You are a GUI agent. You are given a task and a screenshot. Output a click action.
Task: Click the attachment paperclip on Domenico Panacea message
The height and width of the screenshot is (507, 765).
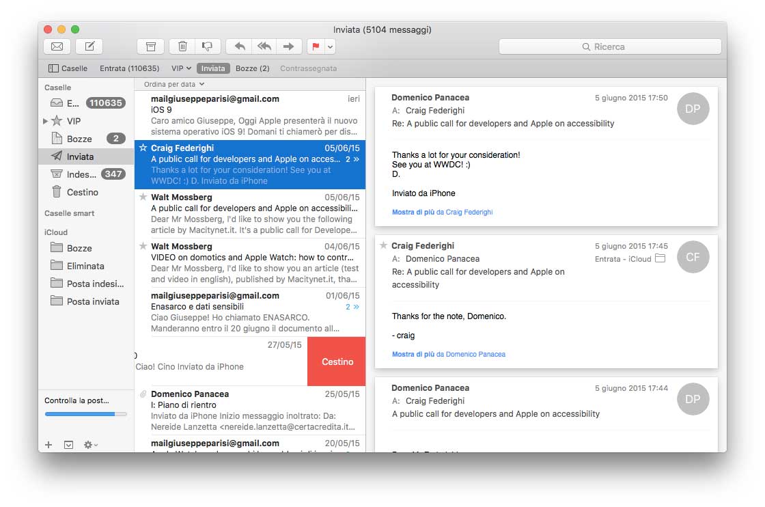tap(143, 394)
